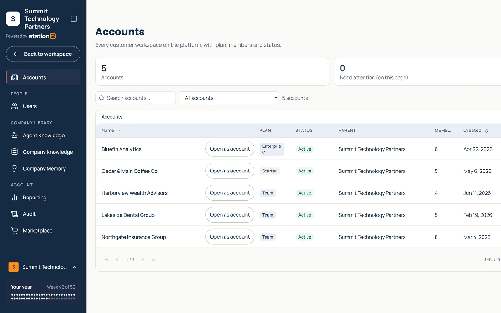Click the Summit logo S tile
The height and width of the screenshot is (313, 501).
point(13,19)
